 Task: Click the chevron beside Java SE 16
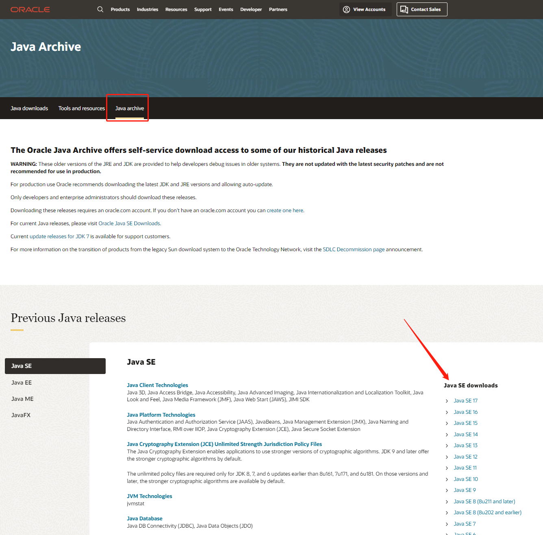coord(447,412)
